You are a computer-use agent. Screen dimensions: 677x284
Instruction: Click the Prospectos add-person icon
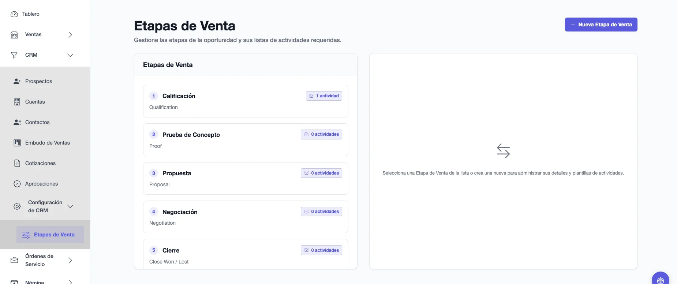point(17,81)
